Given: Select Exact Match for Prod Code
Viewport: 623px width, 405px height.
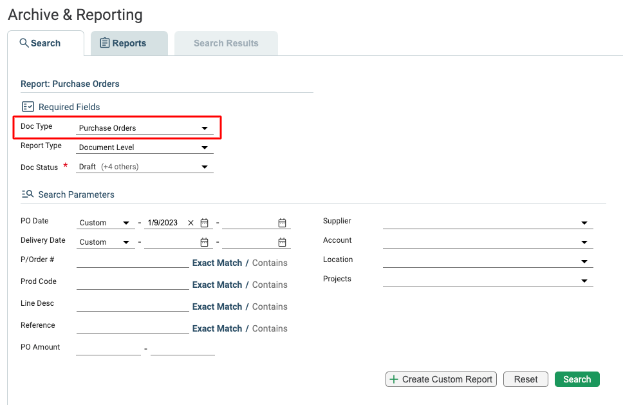Looking at the screenshot, I should pos(218,285).
